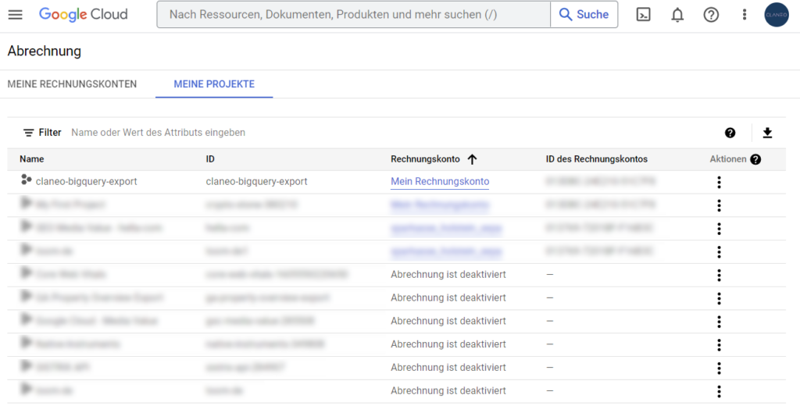Select the Meine Projekte tab
800x413 pixels.
pyautogui.click(x=214, y=84)
